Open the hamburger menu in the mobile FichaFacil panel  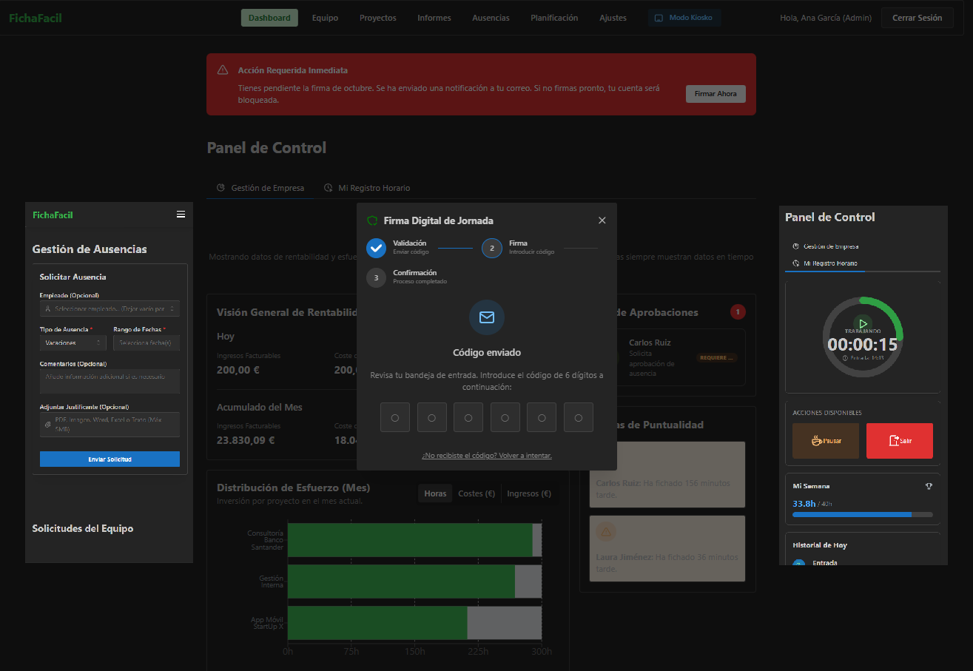(181, 215)
